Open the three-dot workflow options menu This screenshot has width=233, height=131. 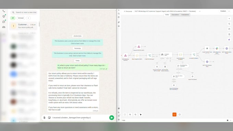pyautogui.click(x=200, y=11)
